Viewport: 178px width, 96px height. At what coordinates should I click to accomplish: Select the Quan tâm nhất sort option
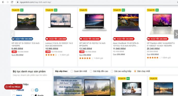72,71
